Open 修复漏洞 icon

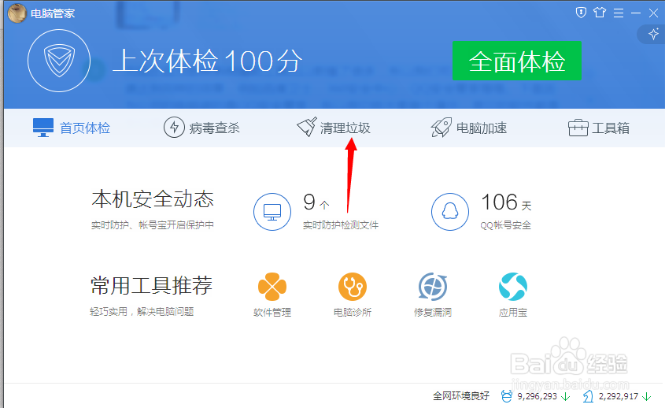[x=433, y=287]
